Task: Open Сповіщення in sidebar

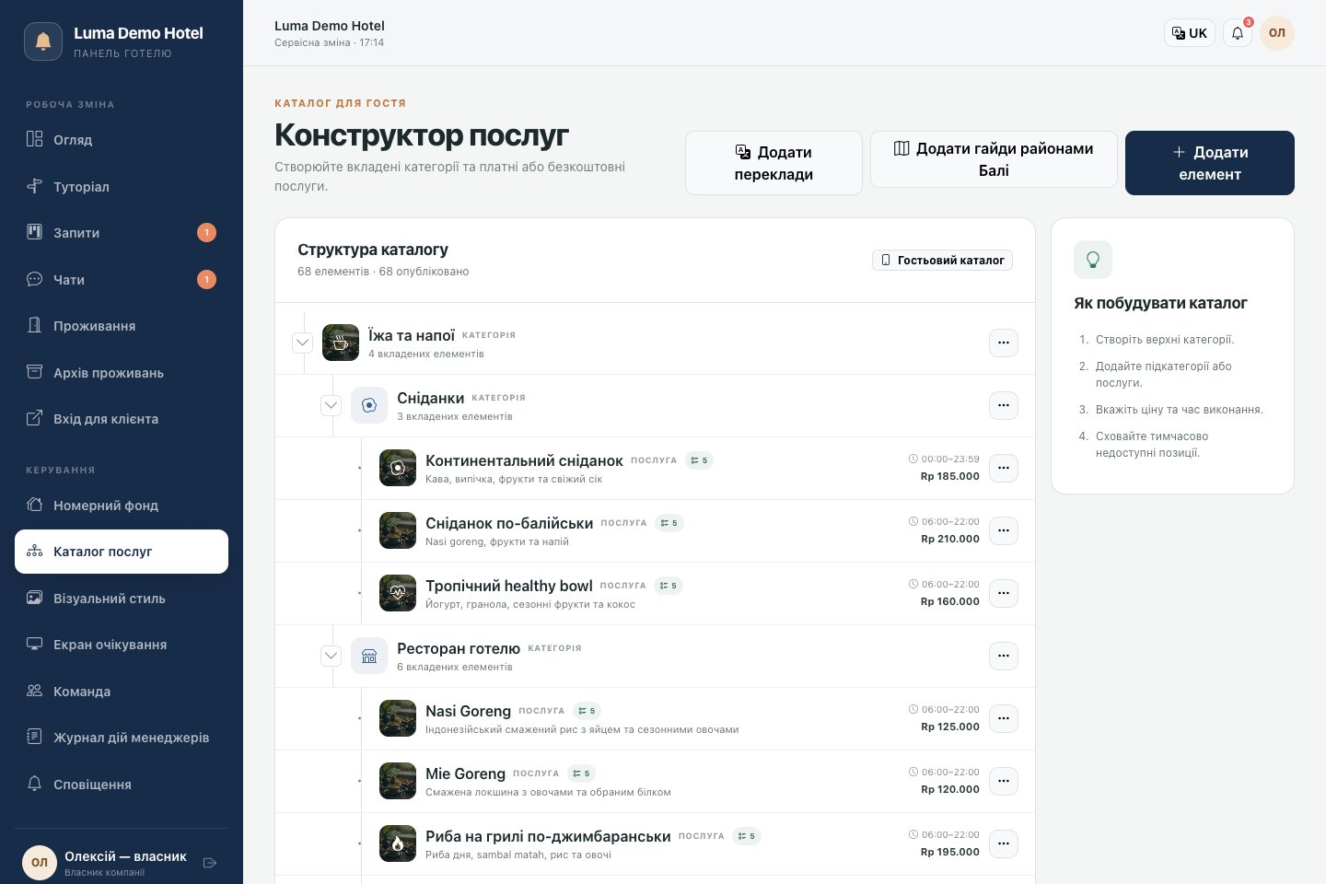Action: point(122,784)
